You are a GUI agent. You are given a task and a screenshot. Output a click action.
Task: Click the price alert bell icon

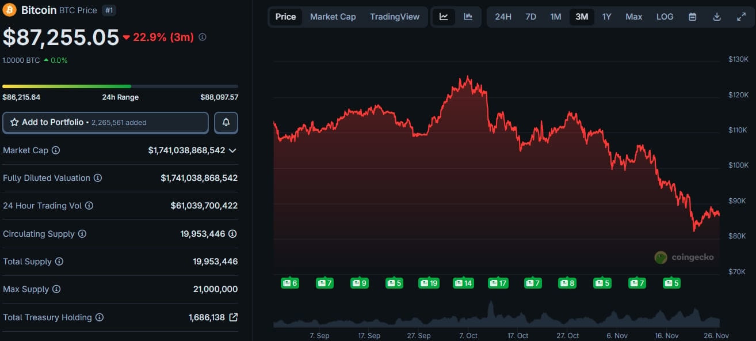click(x=226, y=122)
